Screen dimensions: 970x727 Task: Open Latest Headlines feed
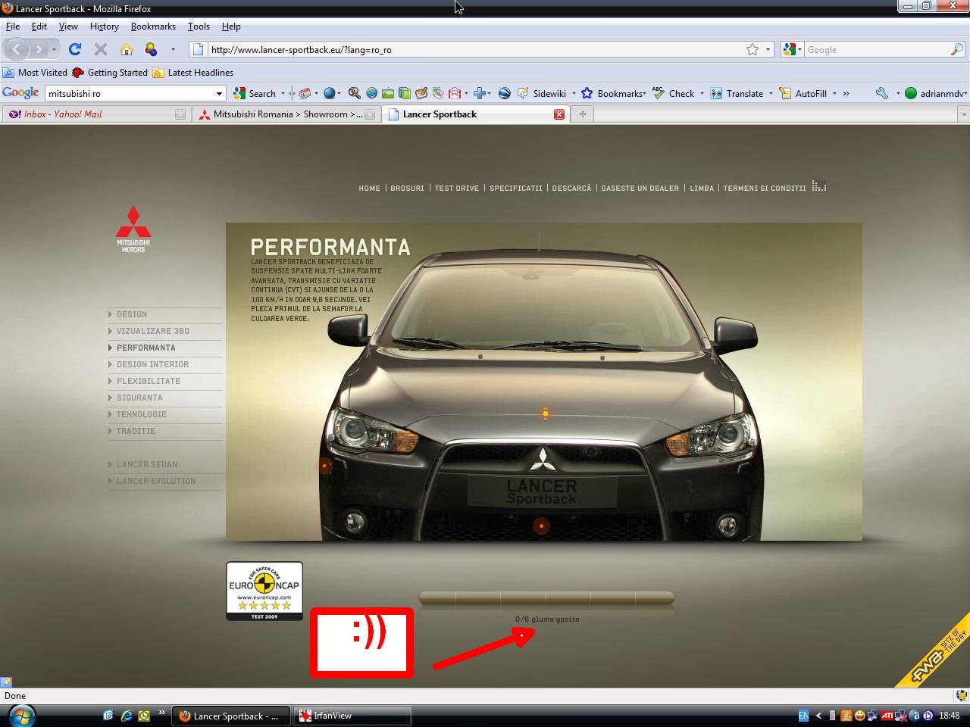193,73
